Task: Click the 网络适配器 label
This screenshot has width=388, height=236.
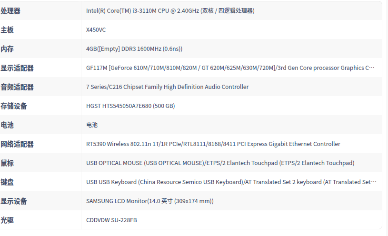Action: coord(17,144)
